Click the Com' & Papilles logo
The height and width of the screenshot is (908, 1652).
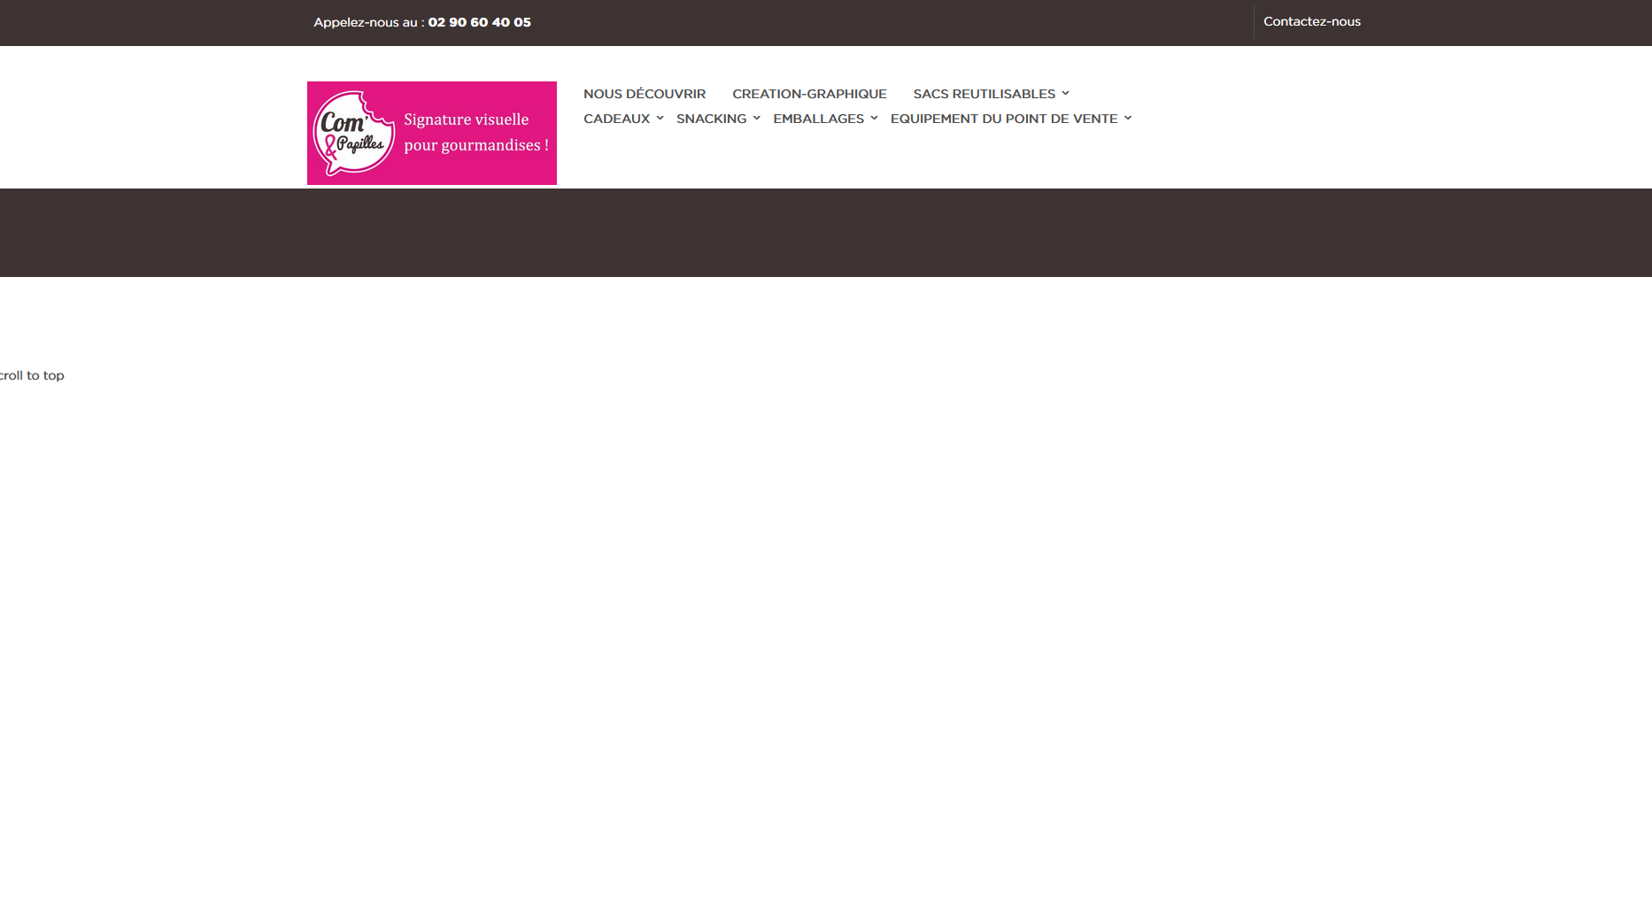pos(432,133)
